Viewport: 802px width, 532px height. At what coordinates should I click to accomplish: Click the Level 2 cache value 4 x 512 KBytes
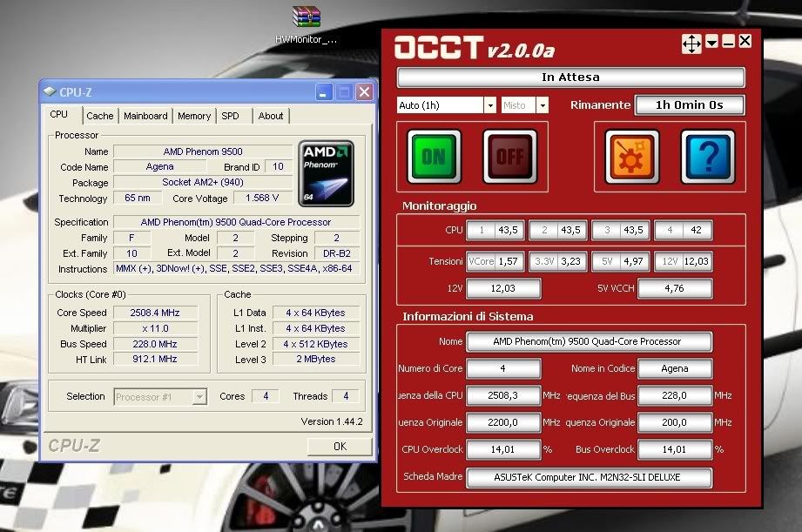pos(315,344)
